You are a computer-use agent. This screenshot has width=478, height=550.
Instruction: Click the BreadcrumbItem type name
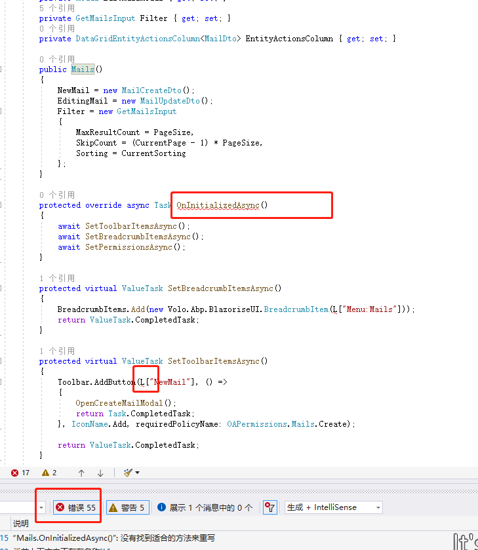pyautogui.click(x=296, y=309)
